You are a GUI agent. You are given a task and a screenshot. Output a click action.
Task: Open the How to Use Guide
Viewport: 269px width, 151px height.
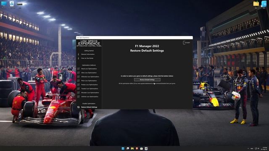87,58
